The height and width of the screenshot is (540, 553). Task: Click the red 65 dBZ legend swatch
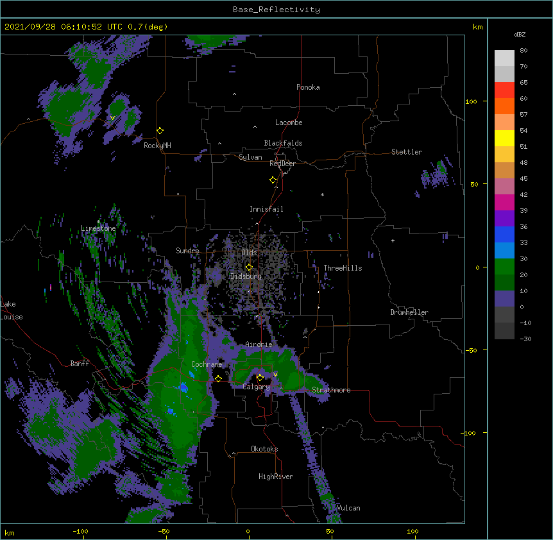(504, 90)
